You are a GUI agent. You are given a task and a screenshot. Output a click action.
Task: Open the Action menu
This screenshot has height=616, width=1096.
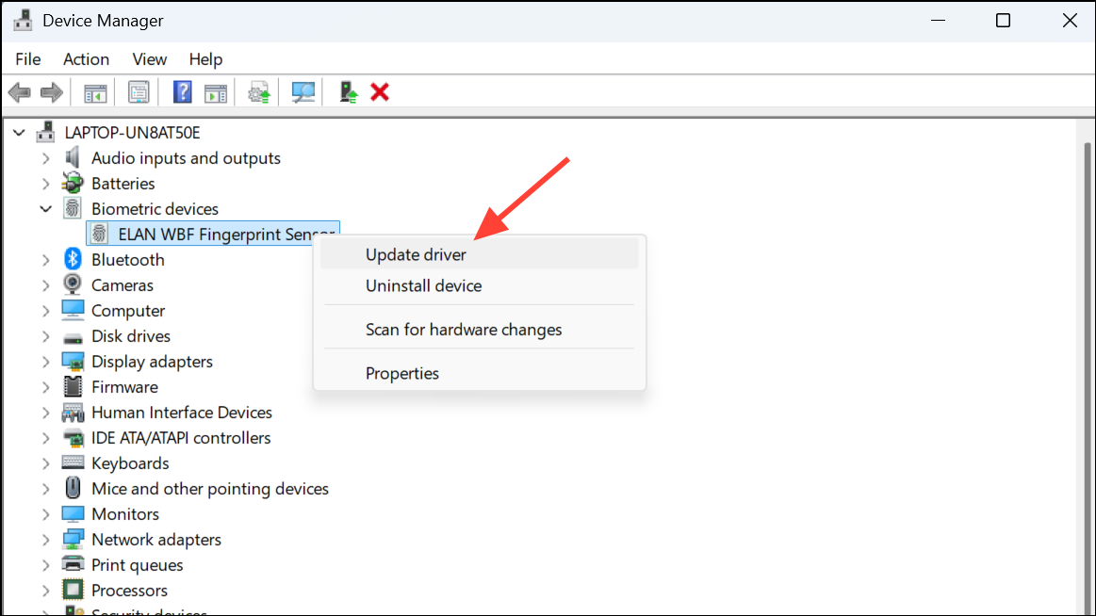click(x=86, y=58)
